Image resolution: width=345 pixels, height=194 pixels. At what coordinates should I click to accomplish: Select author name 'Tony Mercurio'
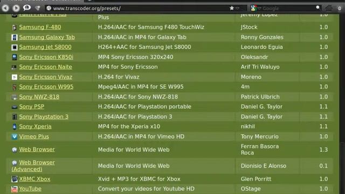tap(260, 136)
